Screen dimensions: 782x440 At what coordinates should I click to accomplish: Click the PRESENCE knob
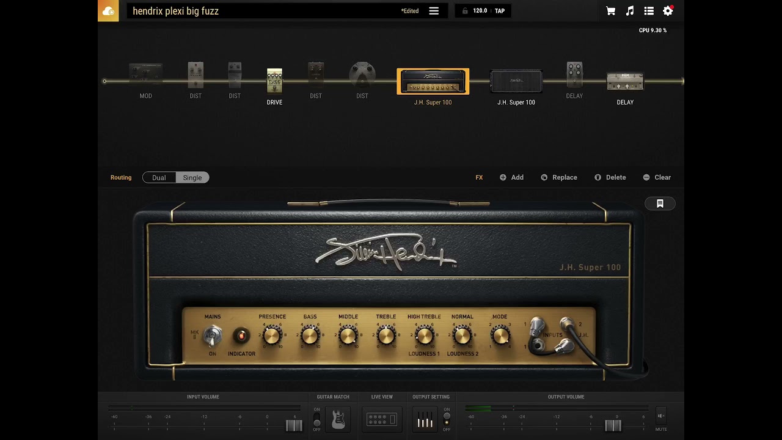[272, 335]
